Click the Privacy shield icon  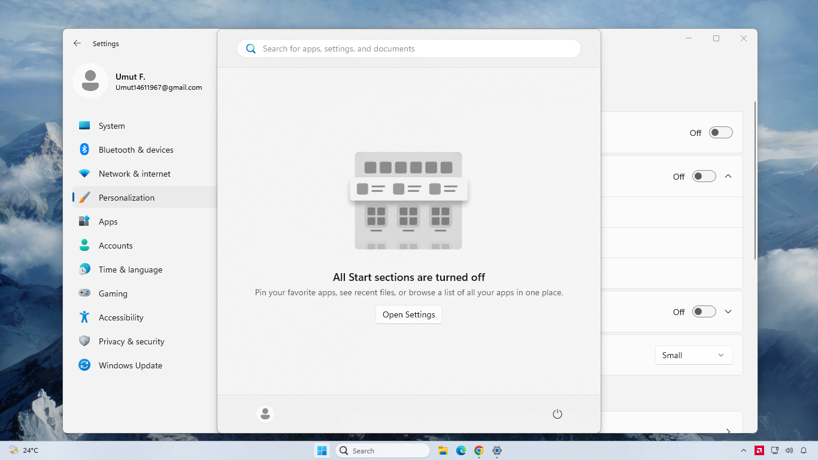click(x=84, y=341)
